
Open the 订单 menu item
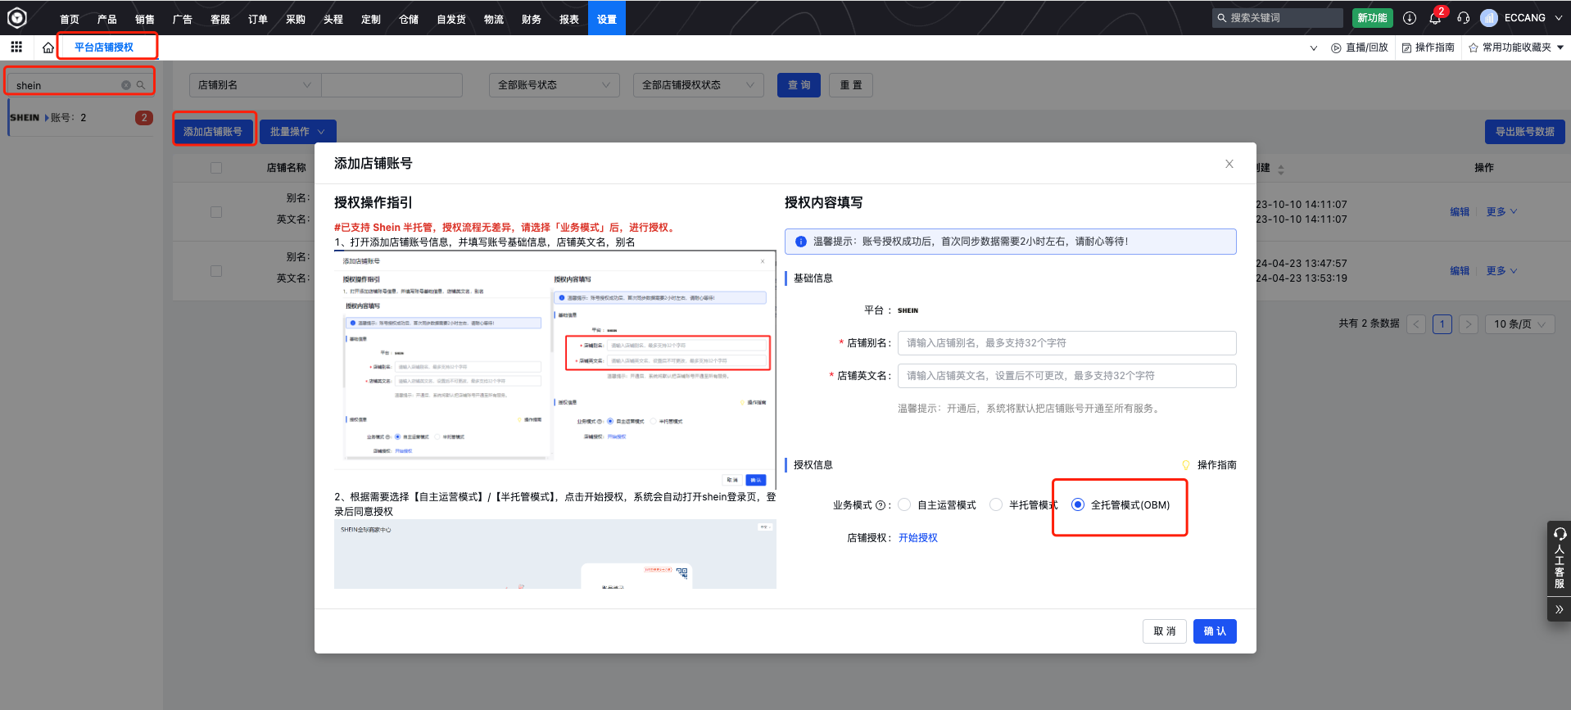pos(258,19)
